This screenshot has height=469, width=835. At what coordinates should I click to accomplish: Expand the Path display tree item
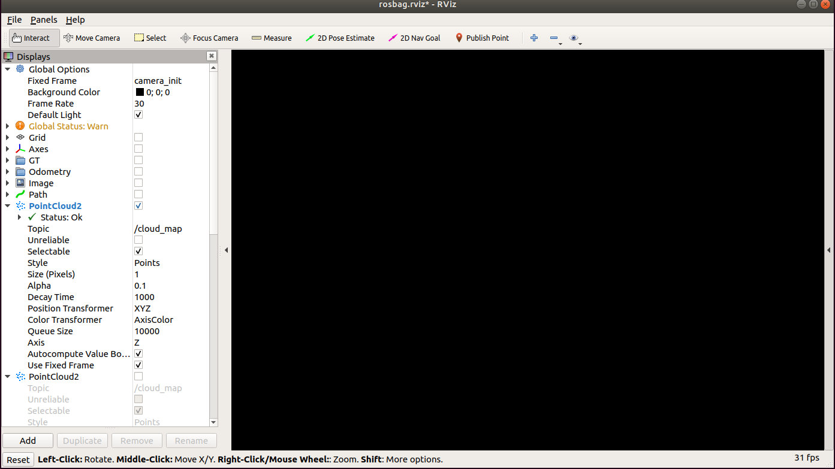click(x=8, y=194)
